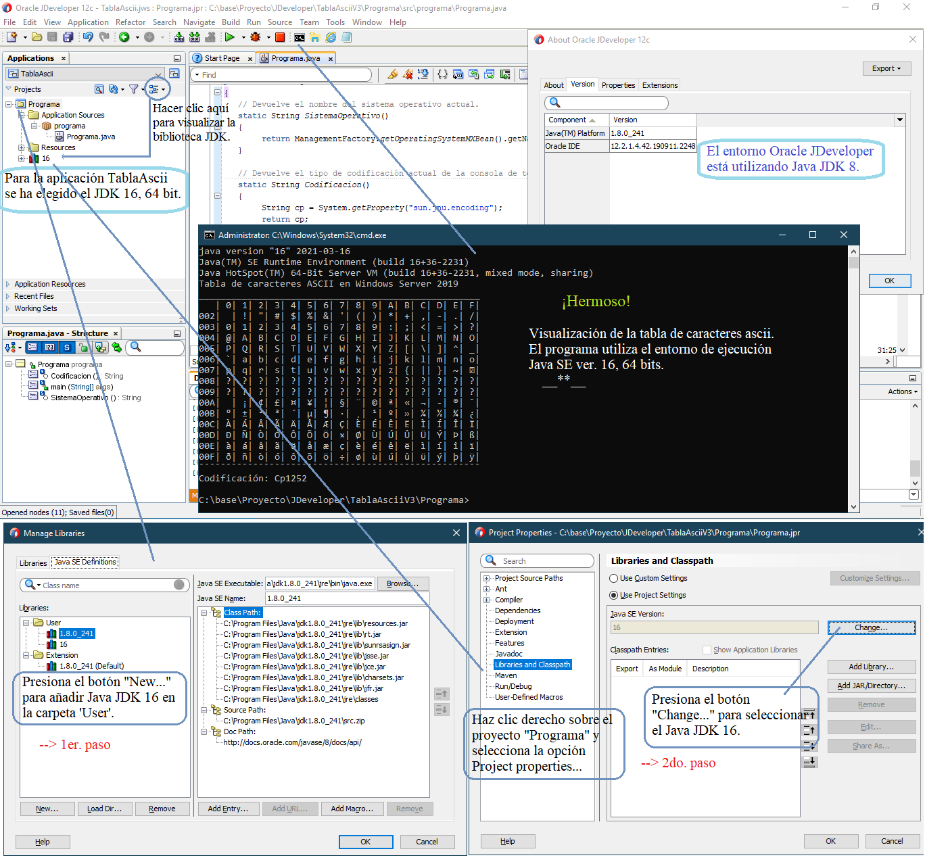Expand the 16 JDK library node in Projects
The image size is (925, 864).
[x=21, y=158]
